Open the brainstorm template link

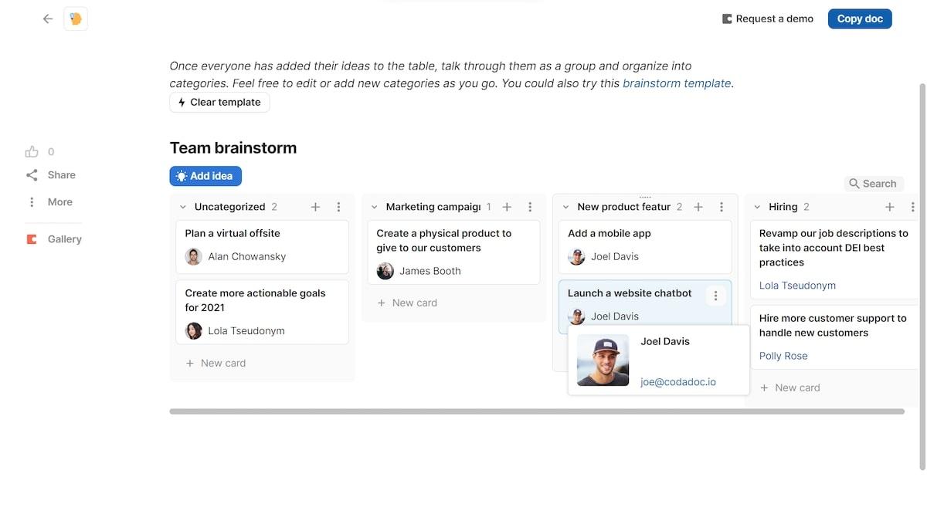[x=676, y=83]
